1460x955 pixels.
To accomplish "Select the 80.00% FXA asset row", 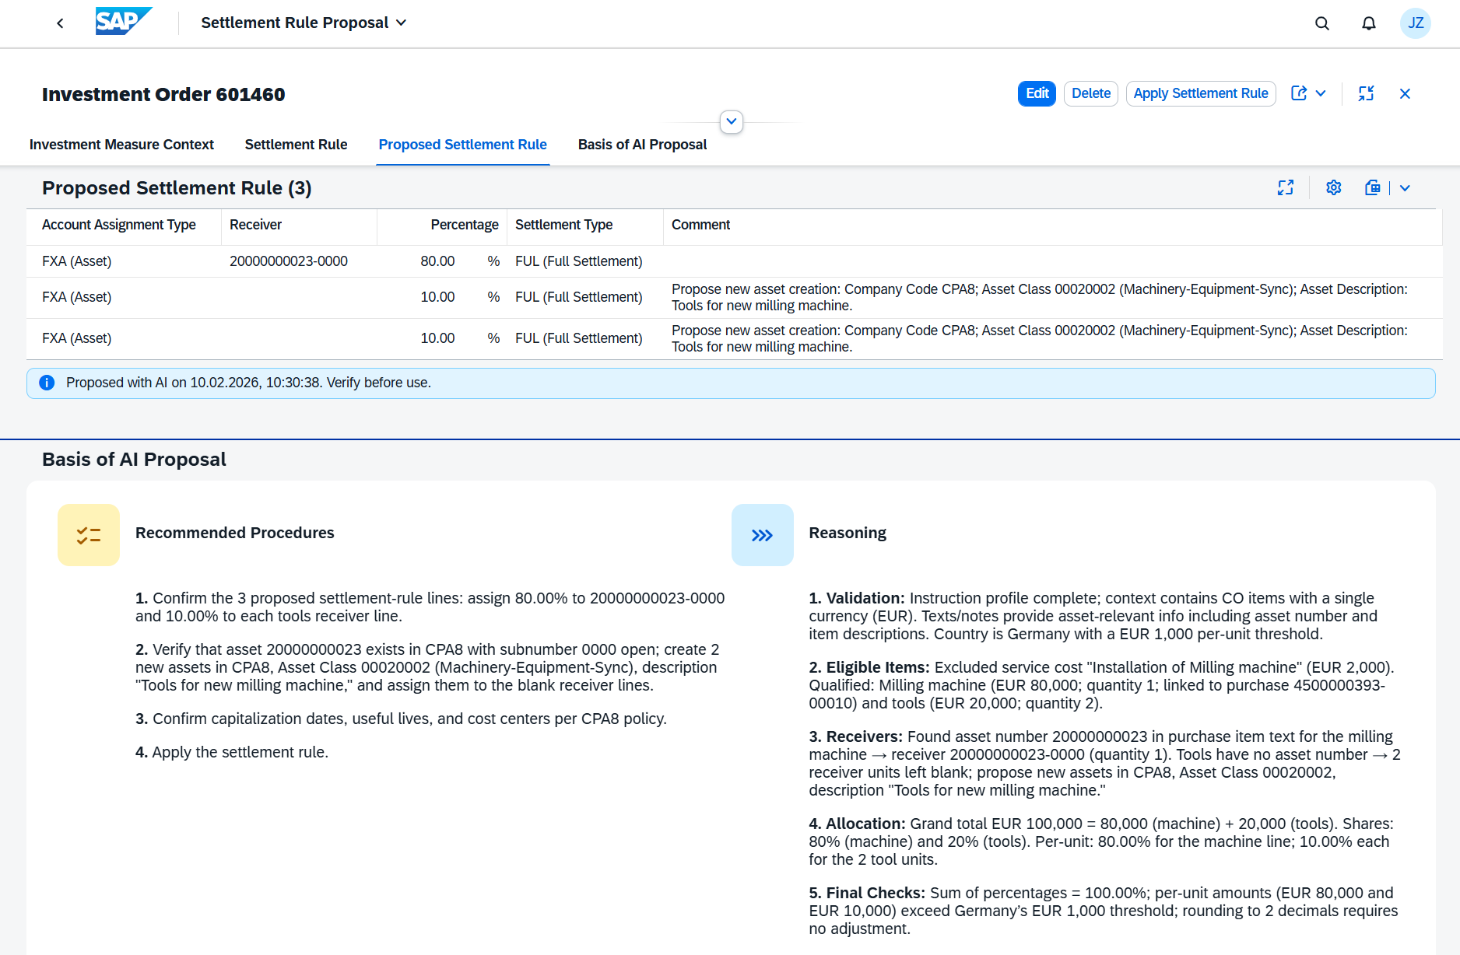I will [342, 261].
